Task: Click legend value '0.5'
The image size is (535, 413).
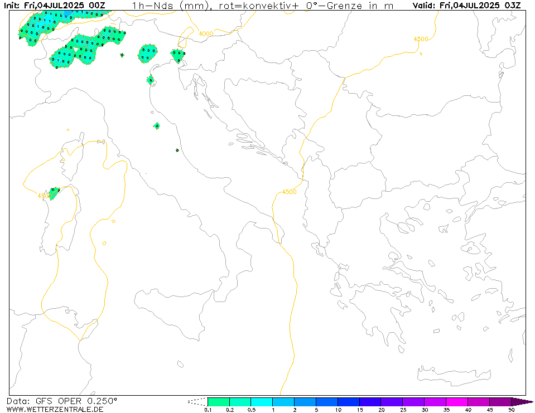Action: point(252,410)
